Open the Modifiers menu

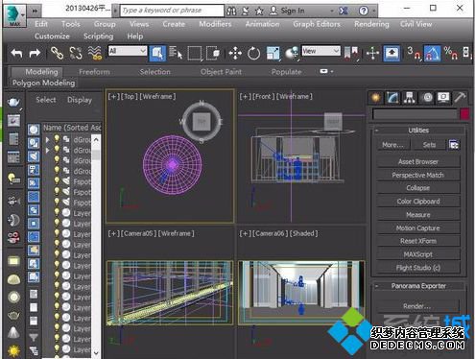[x=215, y=24]
